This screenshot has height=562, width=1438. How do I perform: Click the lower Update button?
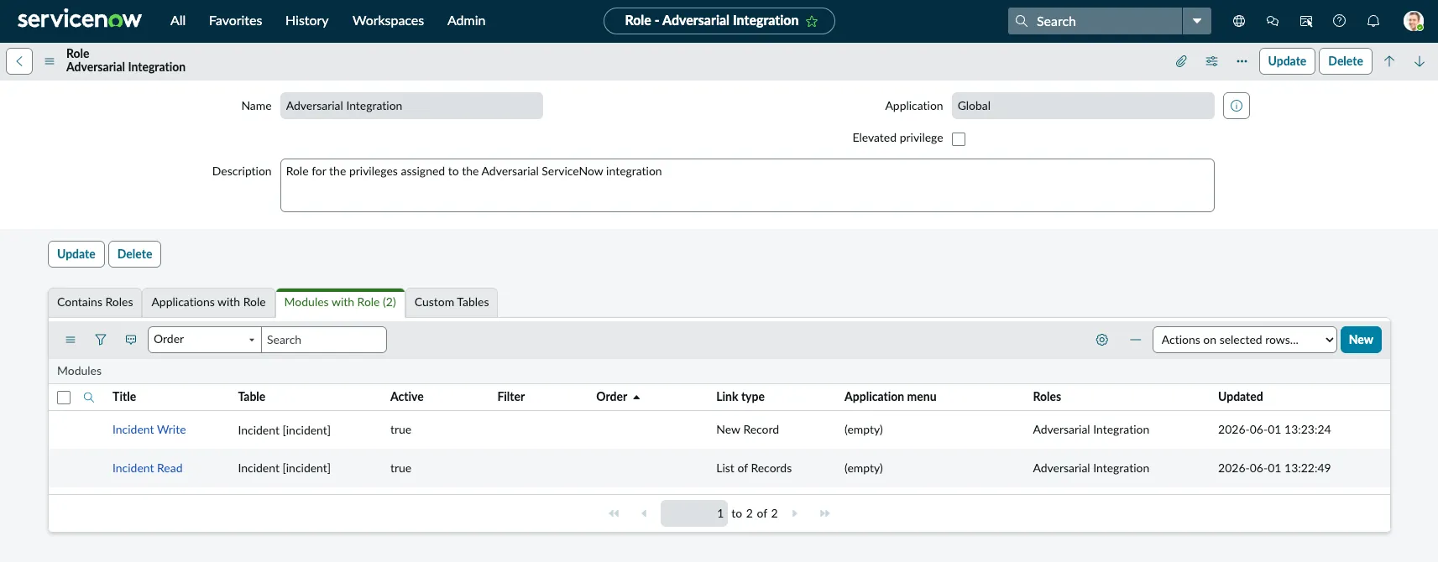pos(76,254)
